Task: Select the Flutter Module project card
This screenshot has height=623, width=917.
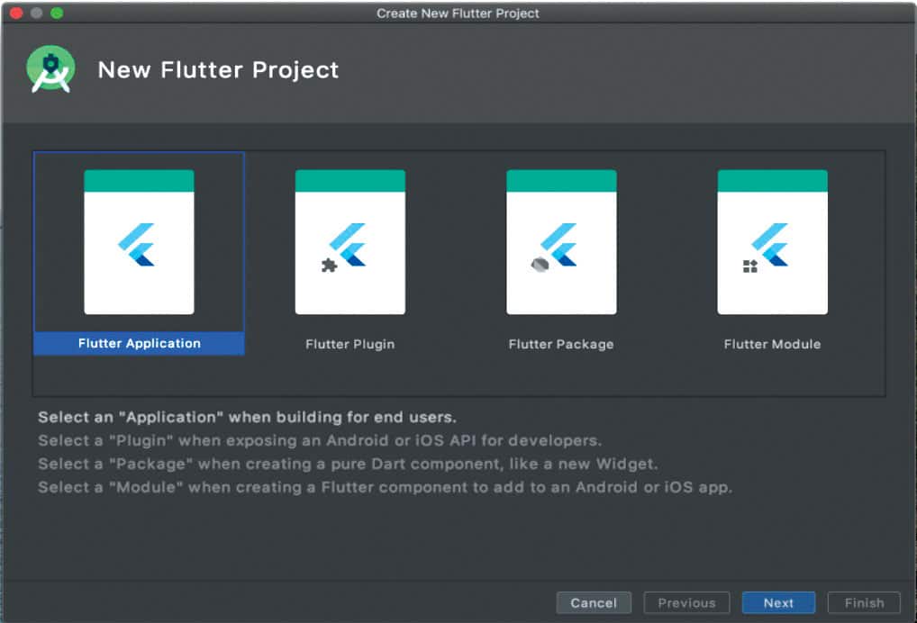Action: pos(772,242)
